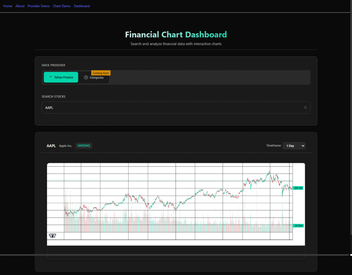Viewport: 352px width, 275px height.
Task: Select Yahoo Finance as data provider
Action: pos(61,77)
